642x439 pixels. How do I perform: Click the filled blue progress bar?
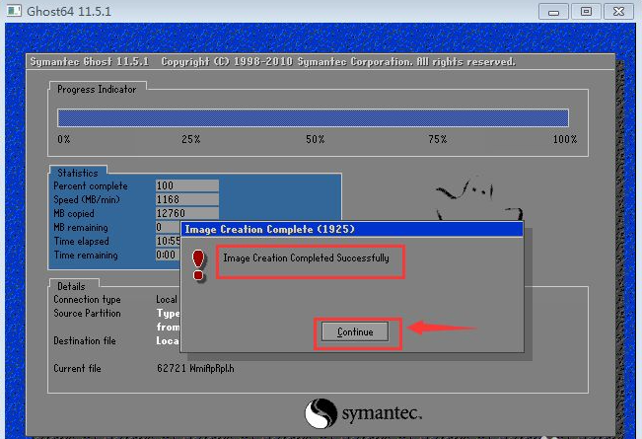(313, 117)
